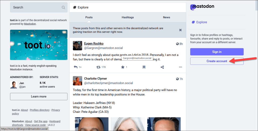Click the @charlotteclymer@mastodon.social handle
The width and height of the screenshot is (258, 131).
point(108,83)
